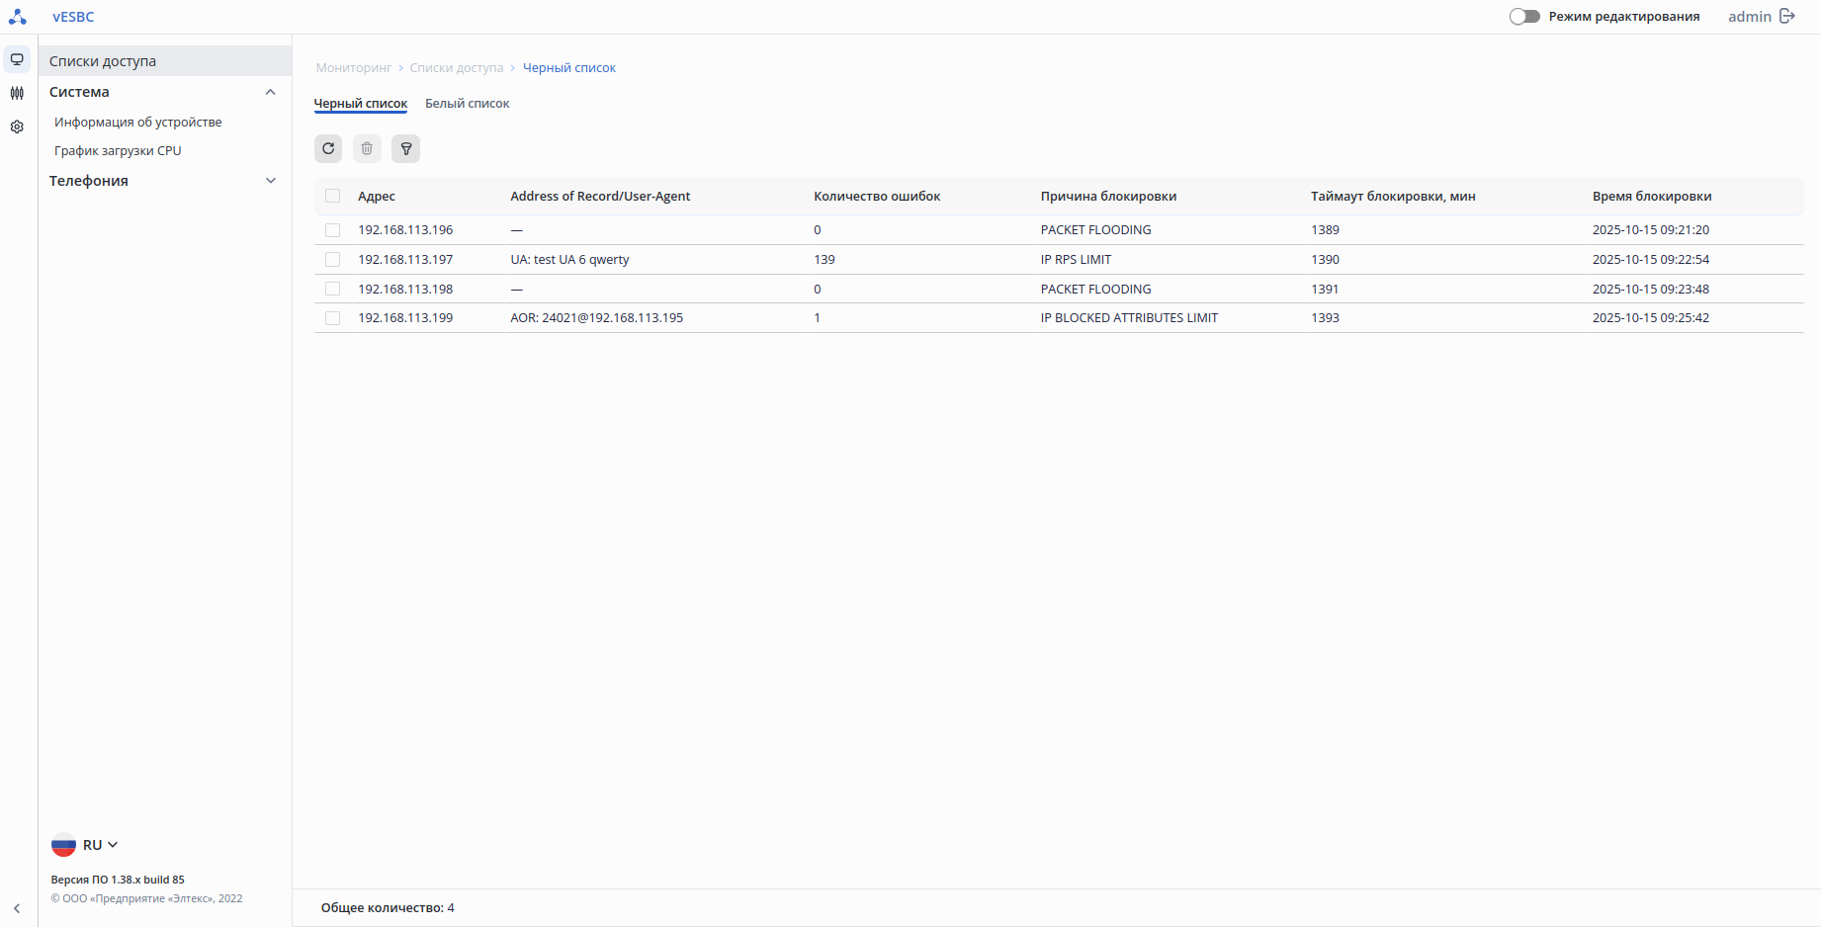
Task: Click the refresh table icon
Action: coord(328,148)
